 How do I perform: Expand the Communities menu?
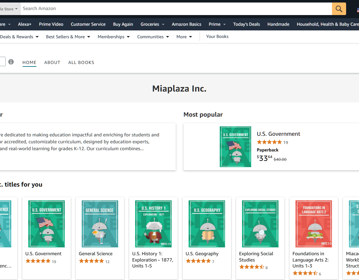(153, 37)
